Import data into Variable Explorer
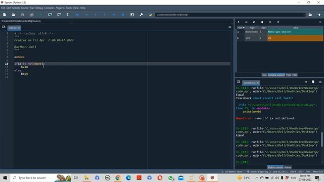324x182 pixels. (x=238, y=22)
